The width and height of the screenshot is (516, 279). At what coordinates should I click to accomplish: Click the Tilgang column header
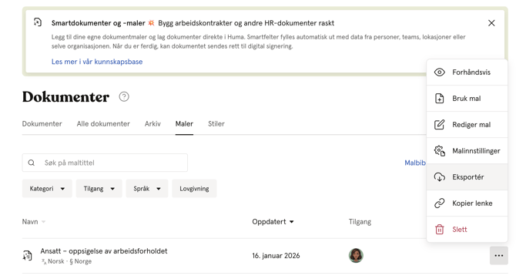pos(360,222)
